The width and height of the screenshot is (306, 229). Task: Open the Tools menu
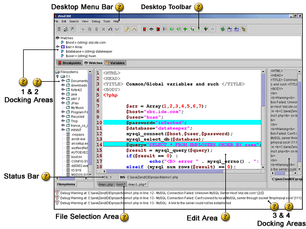coord(106,22)
